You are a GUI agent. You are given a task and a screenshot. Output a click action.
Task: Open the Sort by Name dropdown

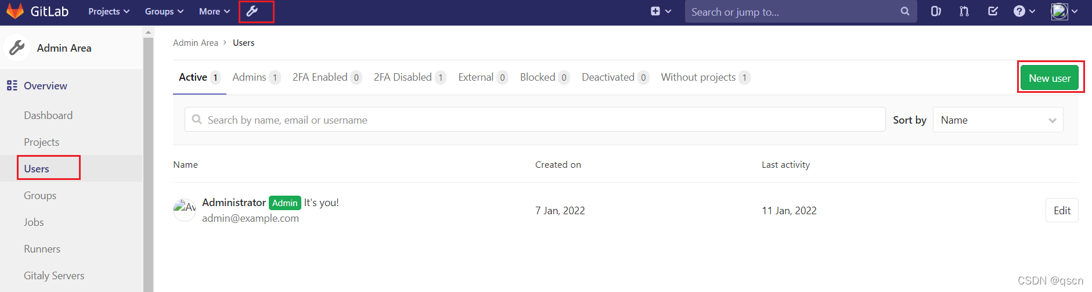click(x=998, y=120)
